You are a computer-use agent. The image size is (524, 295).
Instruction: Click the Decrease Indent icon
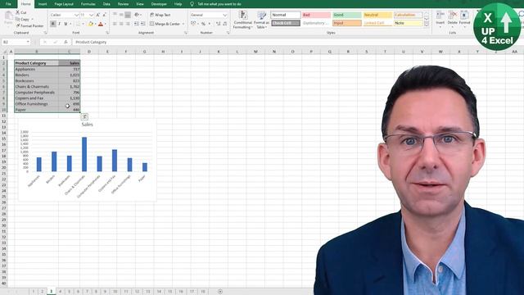(137, 24)
